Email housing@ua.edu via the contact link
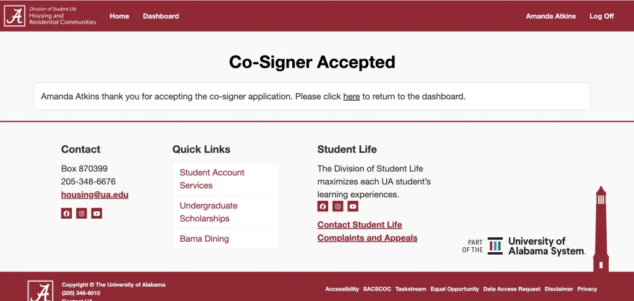Image resolution: width=634 pixels, height=301 pixels. point(95,195)
